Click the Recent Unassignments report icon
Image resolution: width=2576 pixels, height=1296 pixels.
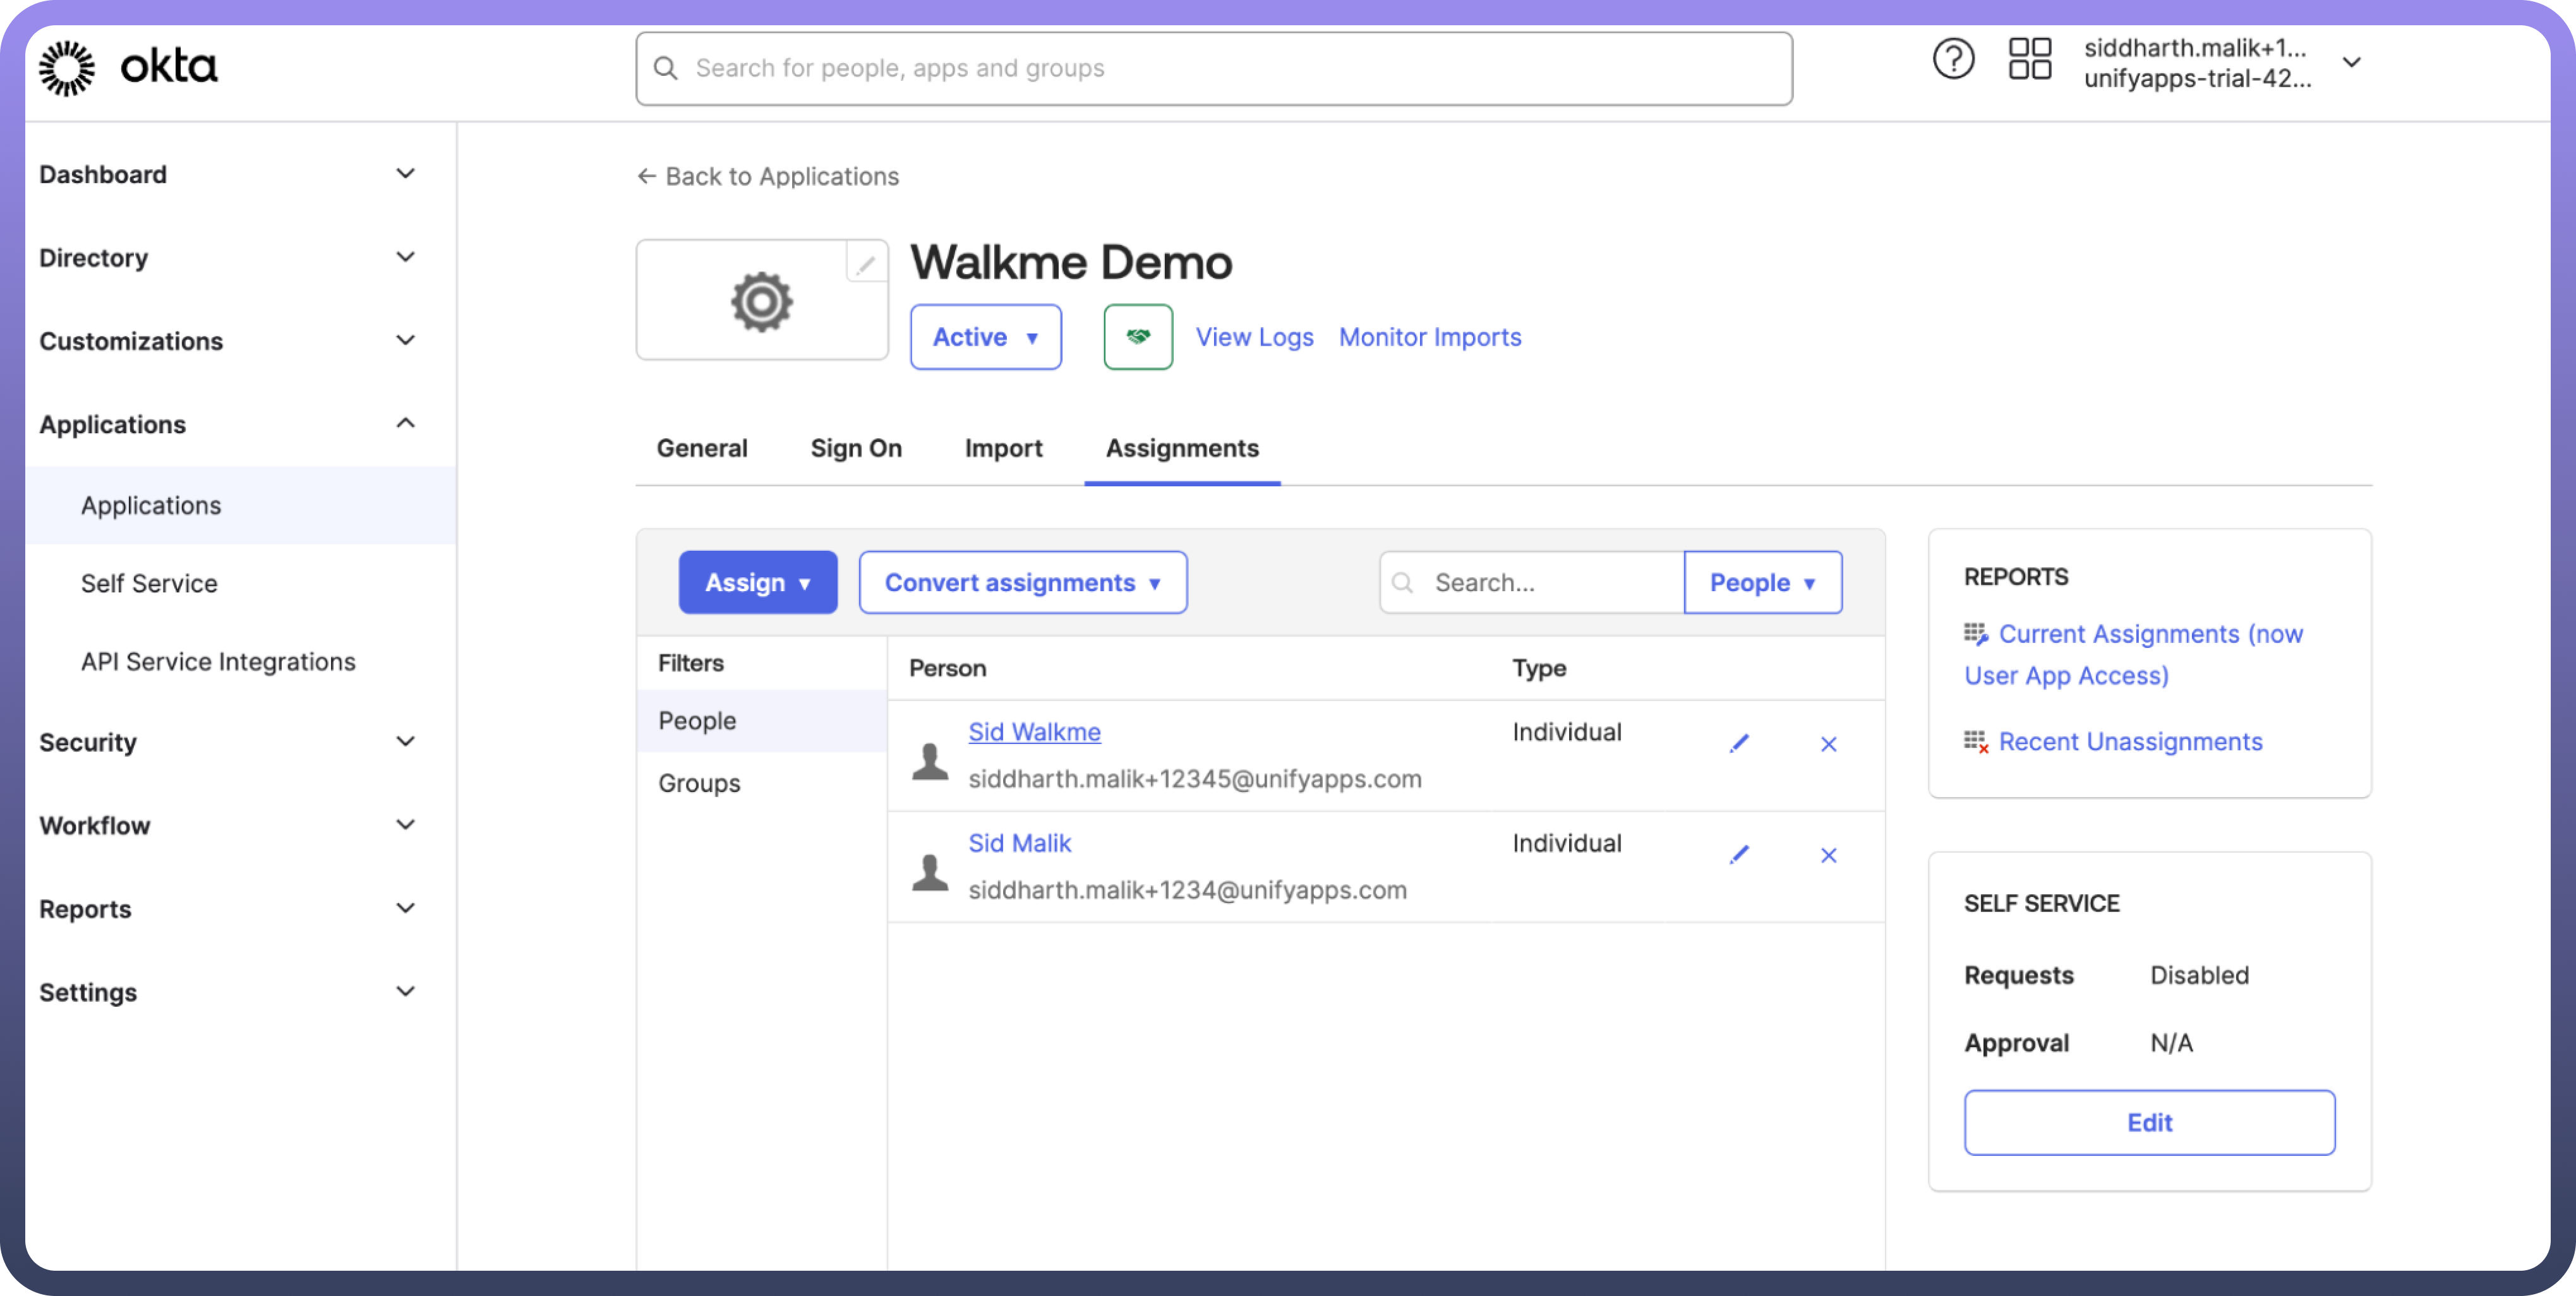pyautogui.click(x=1975, y=742)
